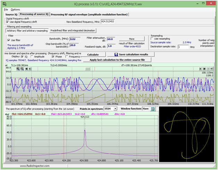Click the zoom in magnifier icon

point(18,69)
